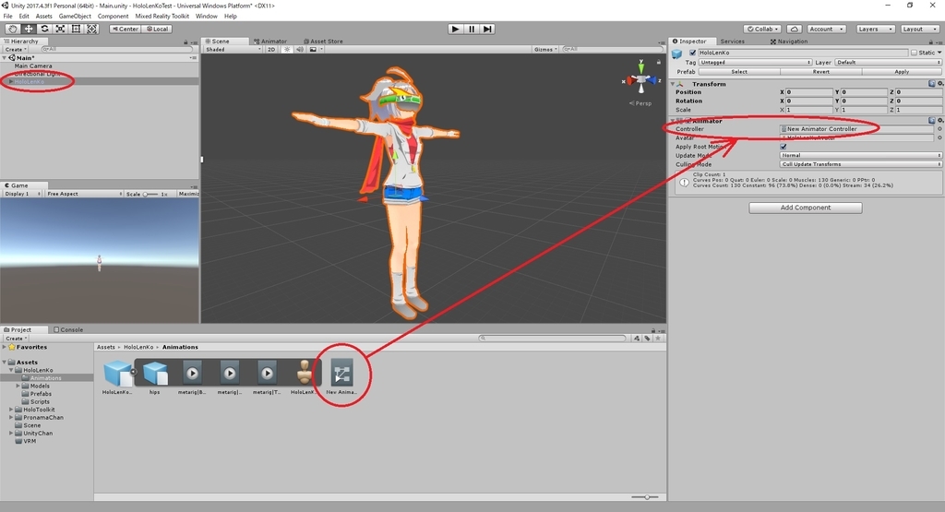Select the Rotate tool

tap(44, 29)
